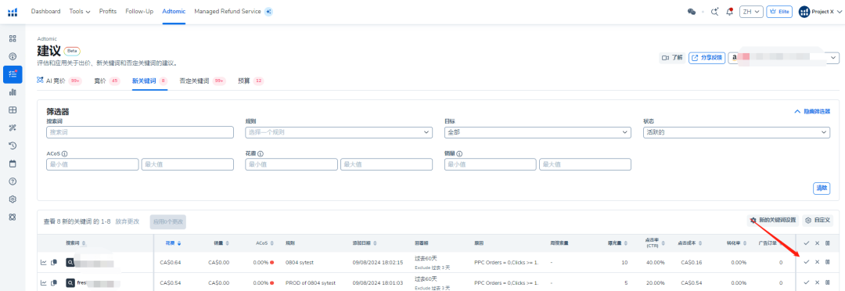Reject the CA$0.64 row with X icon
The image size is (845, 291).
(x=817, y=262)
